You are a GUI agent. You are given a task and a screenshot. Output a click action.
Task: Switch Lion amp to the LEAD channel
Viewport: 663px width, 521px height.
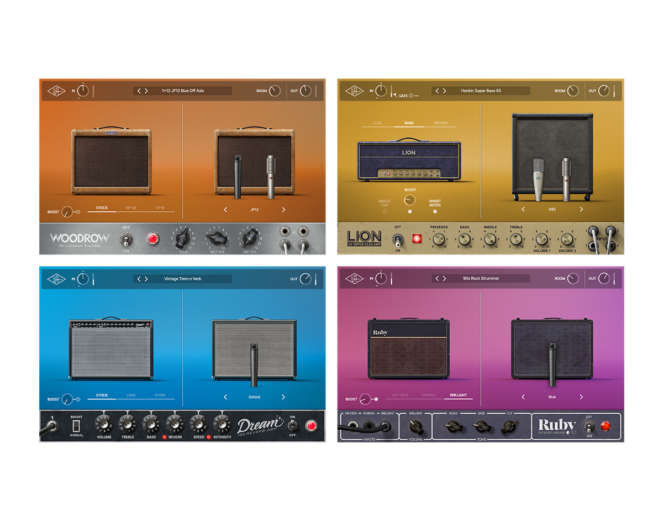[x=378, y=123]
